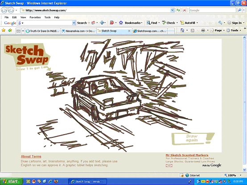Click the Sketch Swap taskbar button

click(87, 181)
